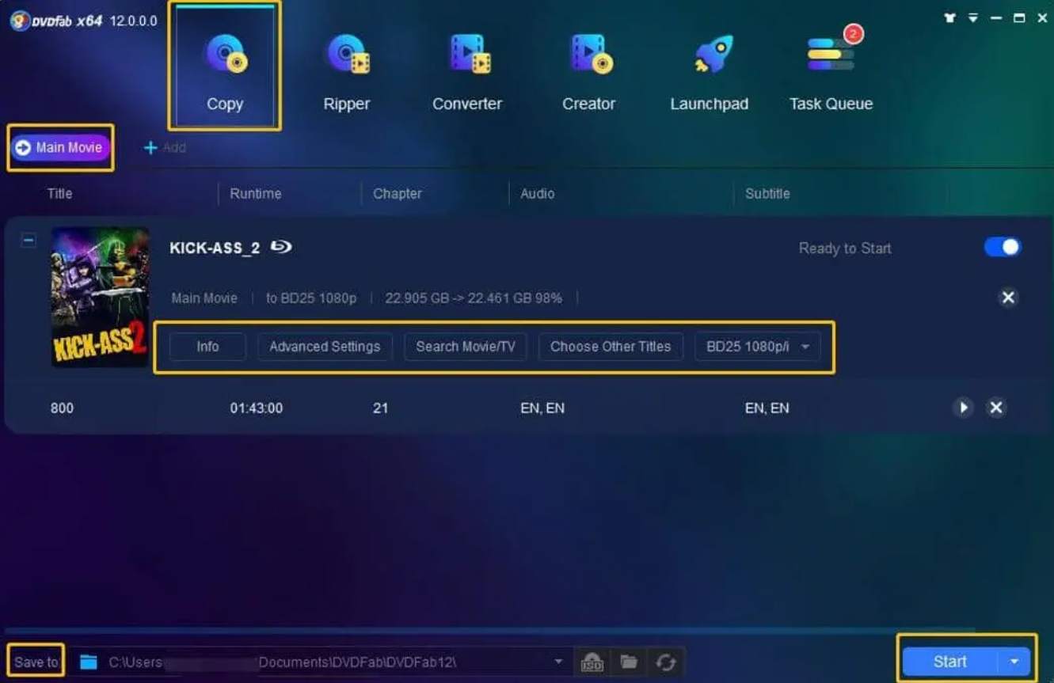Click the DVDFab logo icon
This screenshot has height=683, width=1054.
click(x=21, y=21)
